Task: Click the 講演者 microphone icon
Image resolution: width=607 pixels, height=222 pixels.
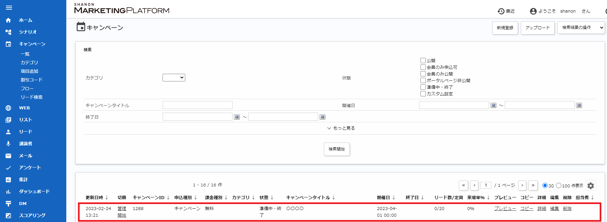Action: [8, 144]
